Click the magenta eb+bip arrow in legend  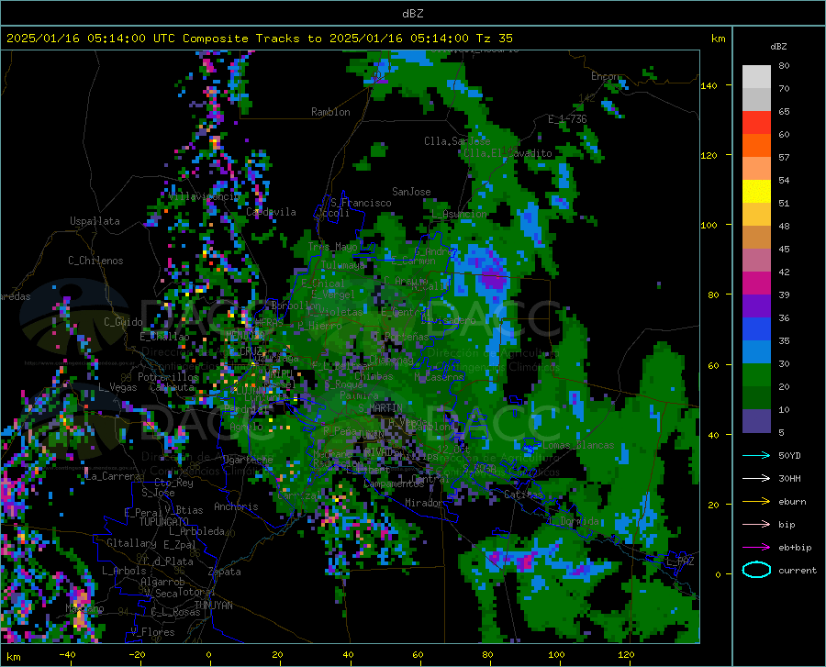pos(756,548)
